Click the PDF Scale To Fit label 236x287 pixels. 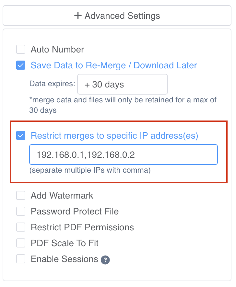coord(65,243)
